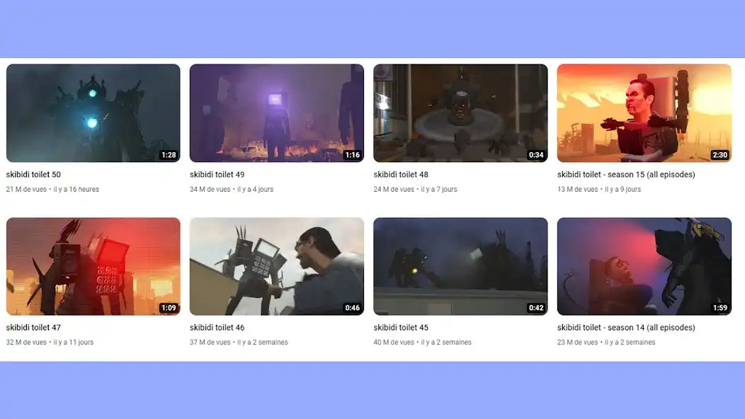Click the 1:59 duration badge

coord(720,308)
